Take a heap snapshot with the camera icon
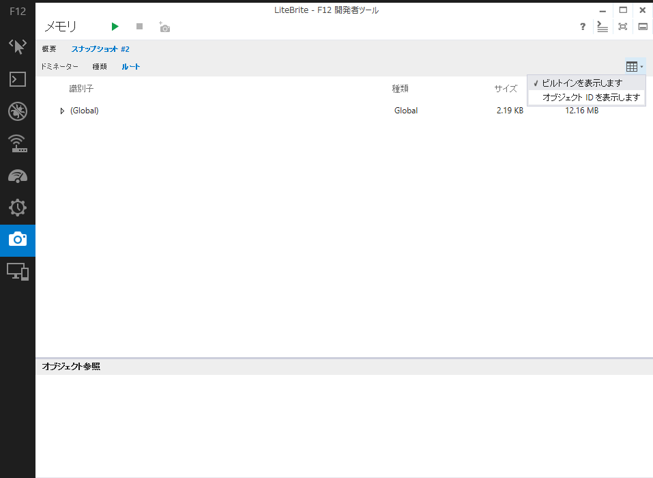 (163, 27)
